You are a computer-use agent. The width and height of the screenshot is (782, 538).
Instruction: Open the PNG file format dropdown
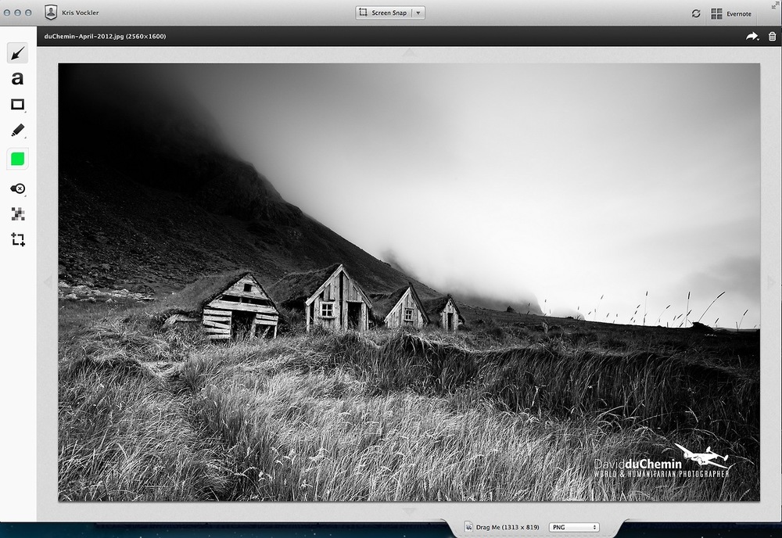(x=574, y=527)
